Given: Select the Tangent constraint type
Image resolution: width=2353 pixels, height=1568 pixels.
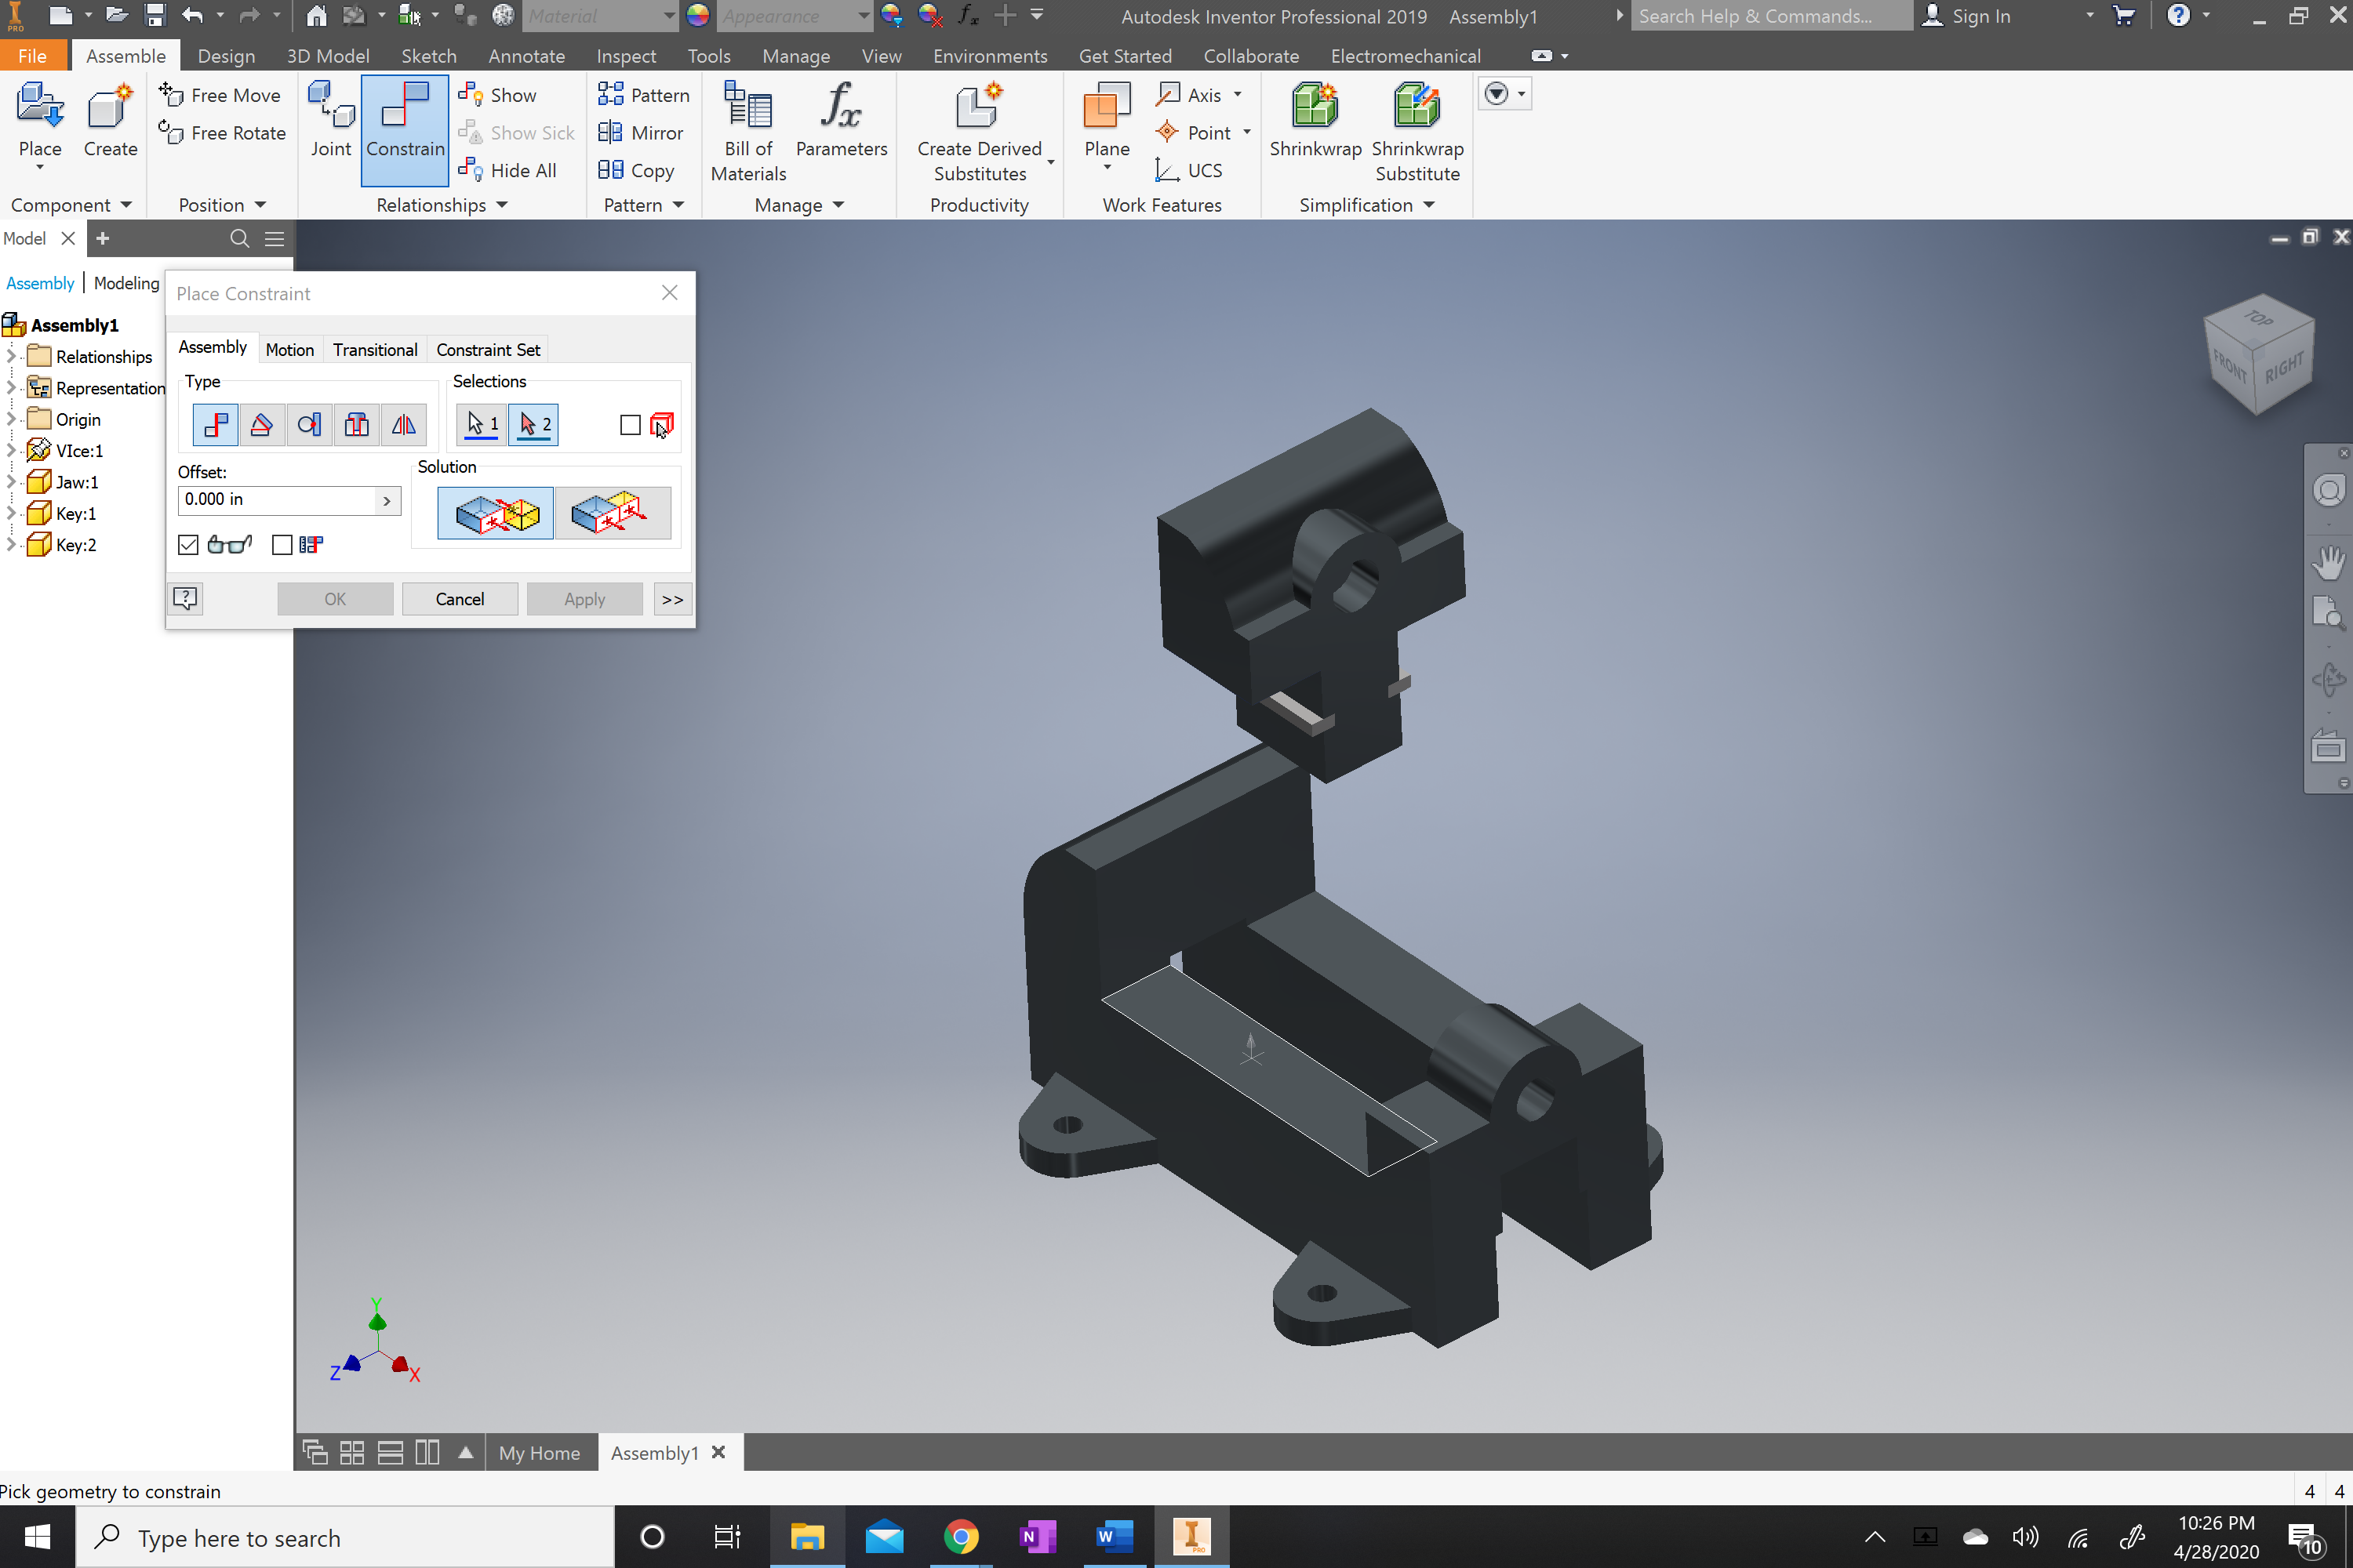Looking at the screenshot, I should 309,425.
